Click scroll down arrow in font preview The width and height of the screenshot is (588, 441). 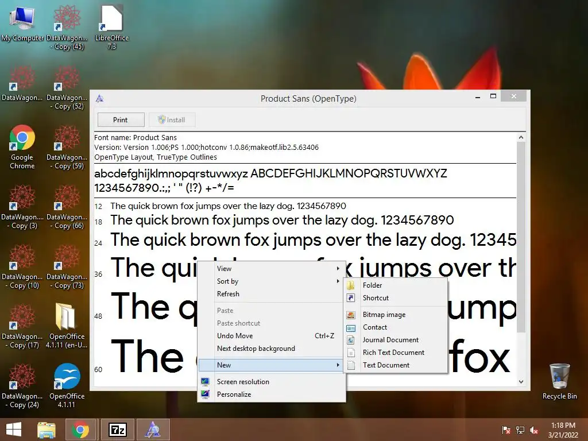[x=521, y=382]
